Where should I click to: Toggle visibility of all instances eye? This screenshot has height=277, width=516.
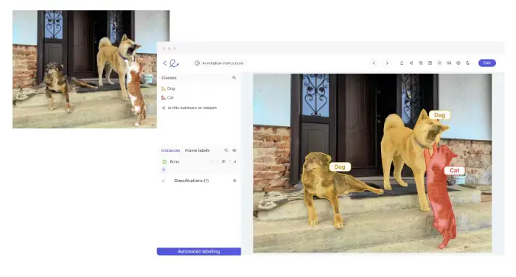234,150
